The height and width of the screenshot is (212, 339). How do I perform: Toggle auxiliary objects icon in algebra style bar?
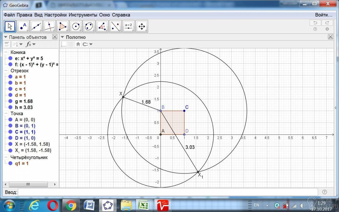point(7,44)
